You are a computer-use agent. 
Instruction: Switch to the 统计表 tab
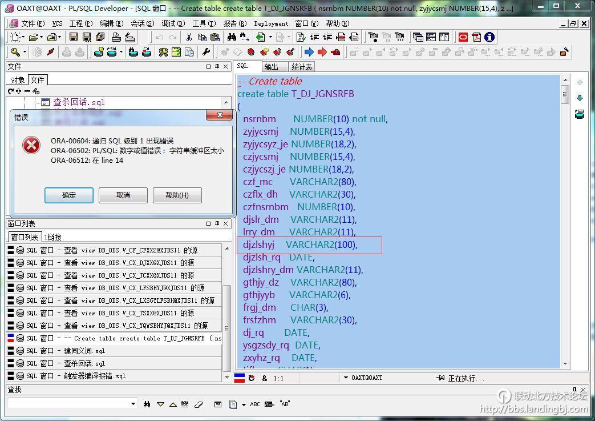(x=302, y=67)
